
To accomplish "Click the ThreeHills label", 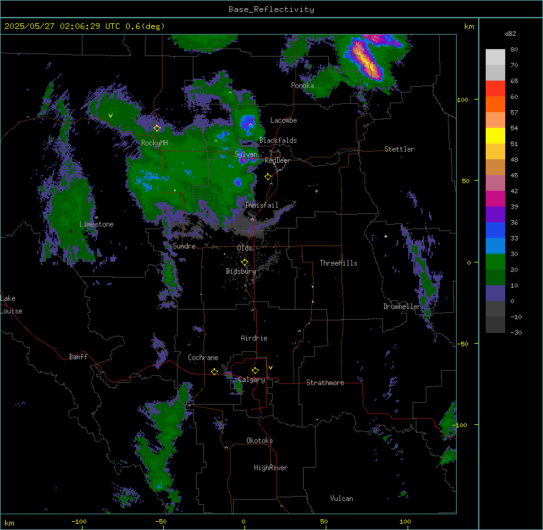I will [x=338, y=263].
